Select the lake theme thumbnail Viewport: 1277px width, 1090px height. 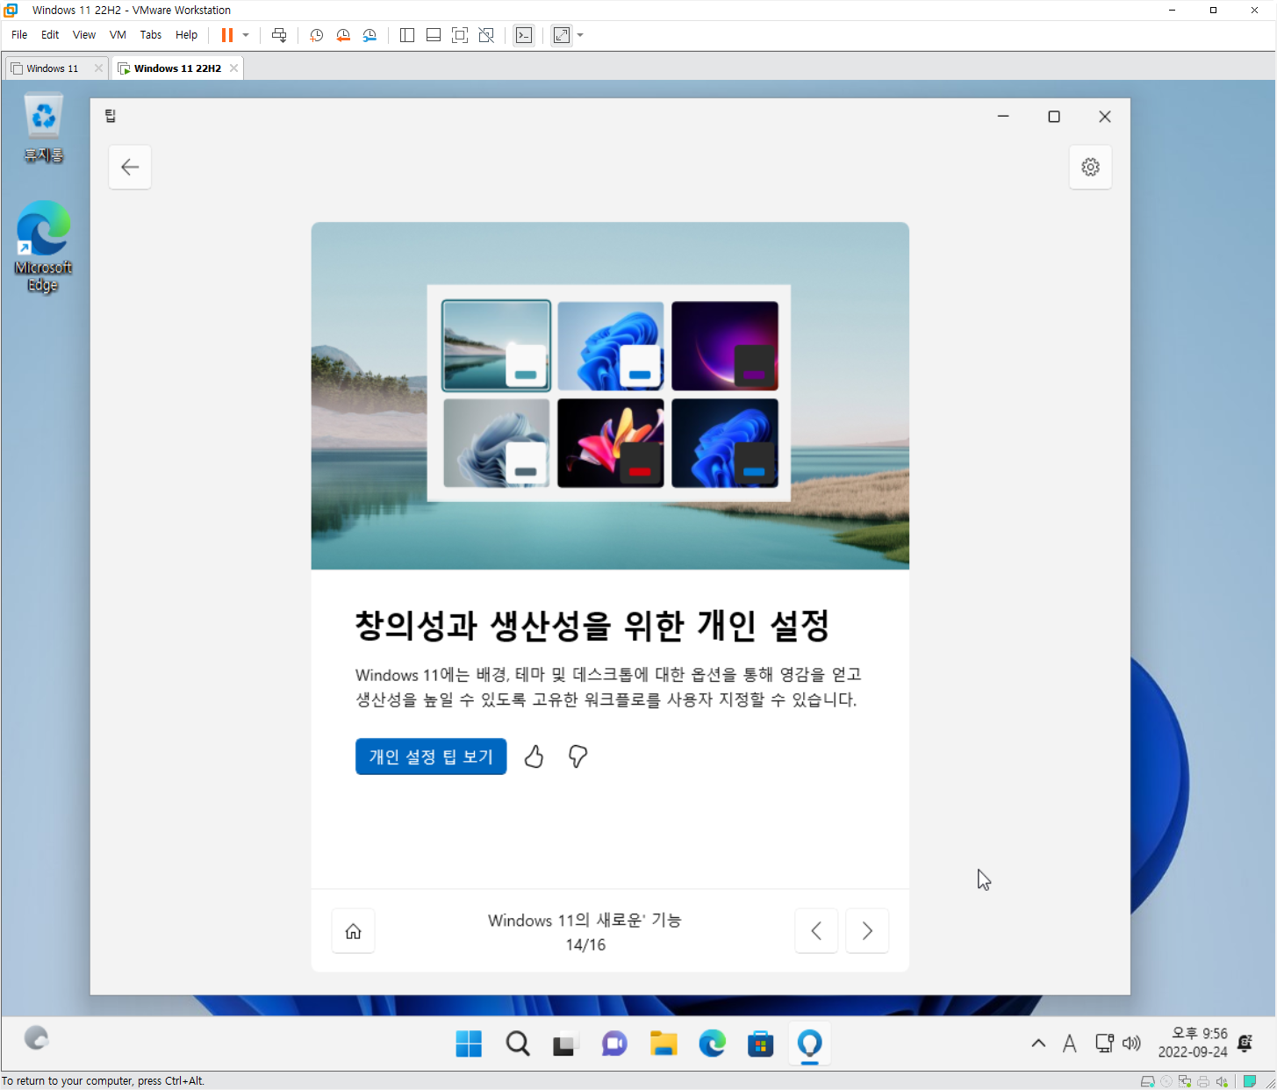coord(497,346)
